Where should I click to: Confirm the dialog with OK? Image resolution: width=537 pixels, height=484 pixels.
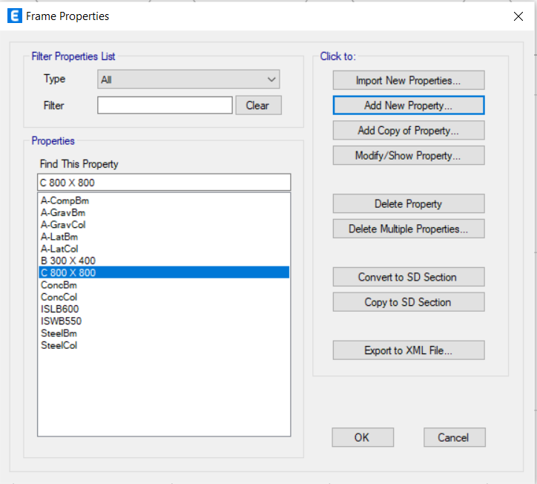coord(363,437)
